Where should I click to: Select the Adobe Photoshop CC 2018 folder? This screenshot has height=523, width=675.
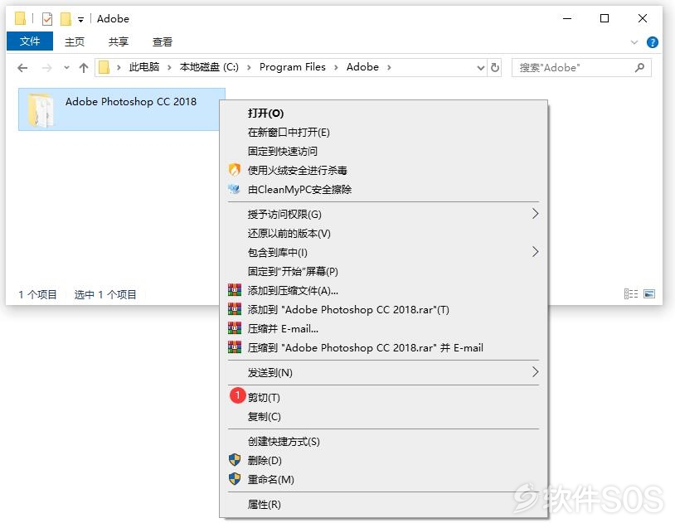[x=121, y=109]
